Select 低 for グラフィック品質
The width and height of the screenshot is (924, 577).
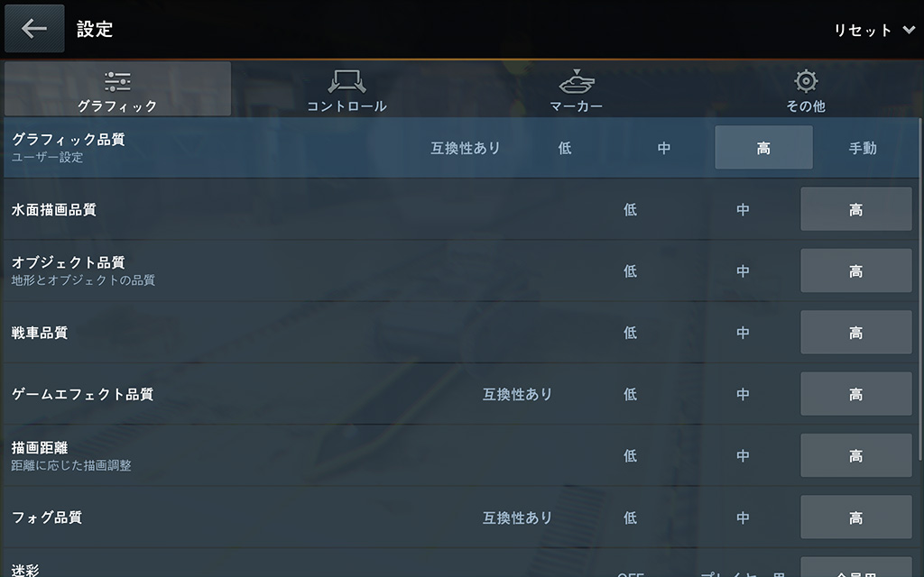pos(565,148)
